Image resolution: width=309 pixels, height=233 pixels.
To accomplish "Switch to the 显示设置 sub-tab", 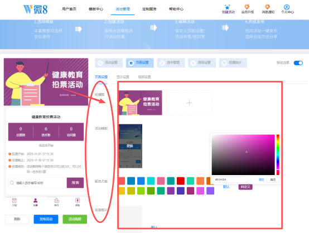I will tap(123, 77).
